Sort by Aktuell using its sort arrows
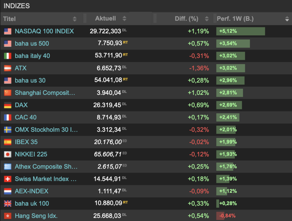 tap(124, 19)
